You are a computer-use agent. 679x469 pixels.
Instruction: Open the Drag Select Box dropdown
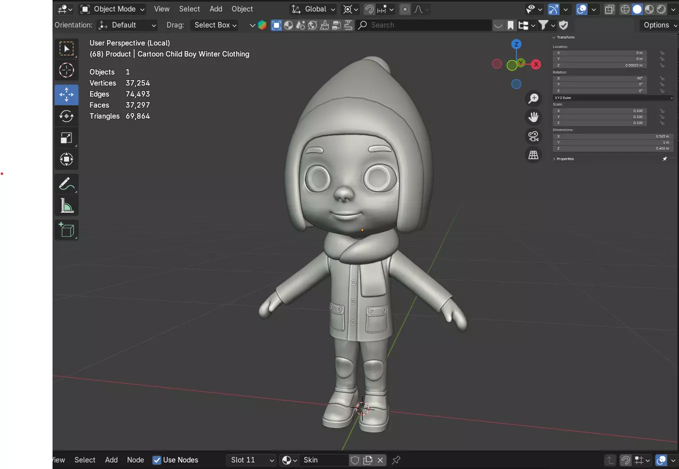click(x=215, y=25)
